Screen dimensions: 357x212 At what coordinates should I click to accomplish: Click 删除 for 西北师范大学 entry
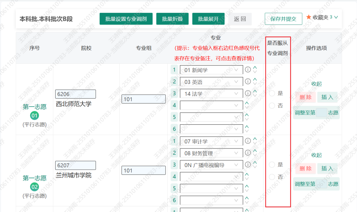point(305,97)
